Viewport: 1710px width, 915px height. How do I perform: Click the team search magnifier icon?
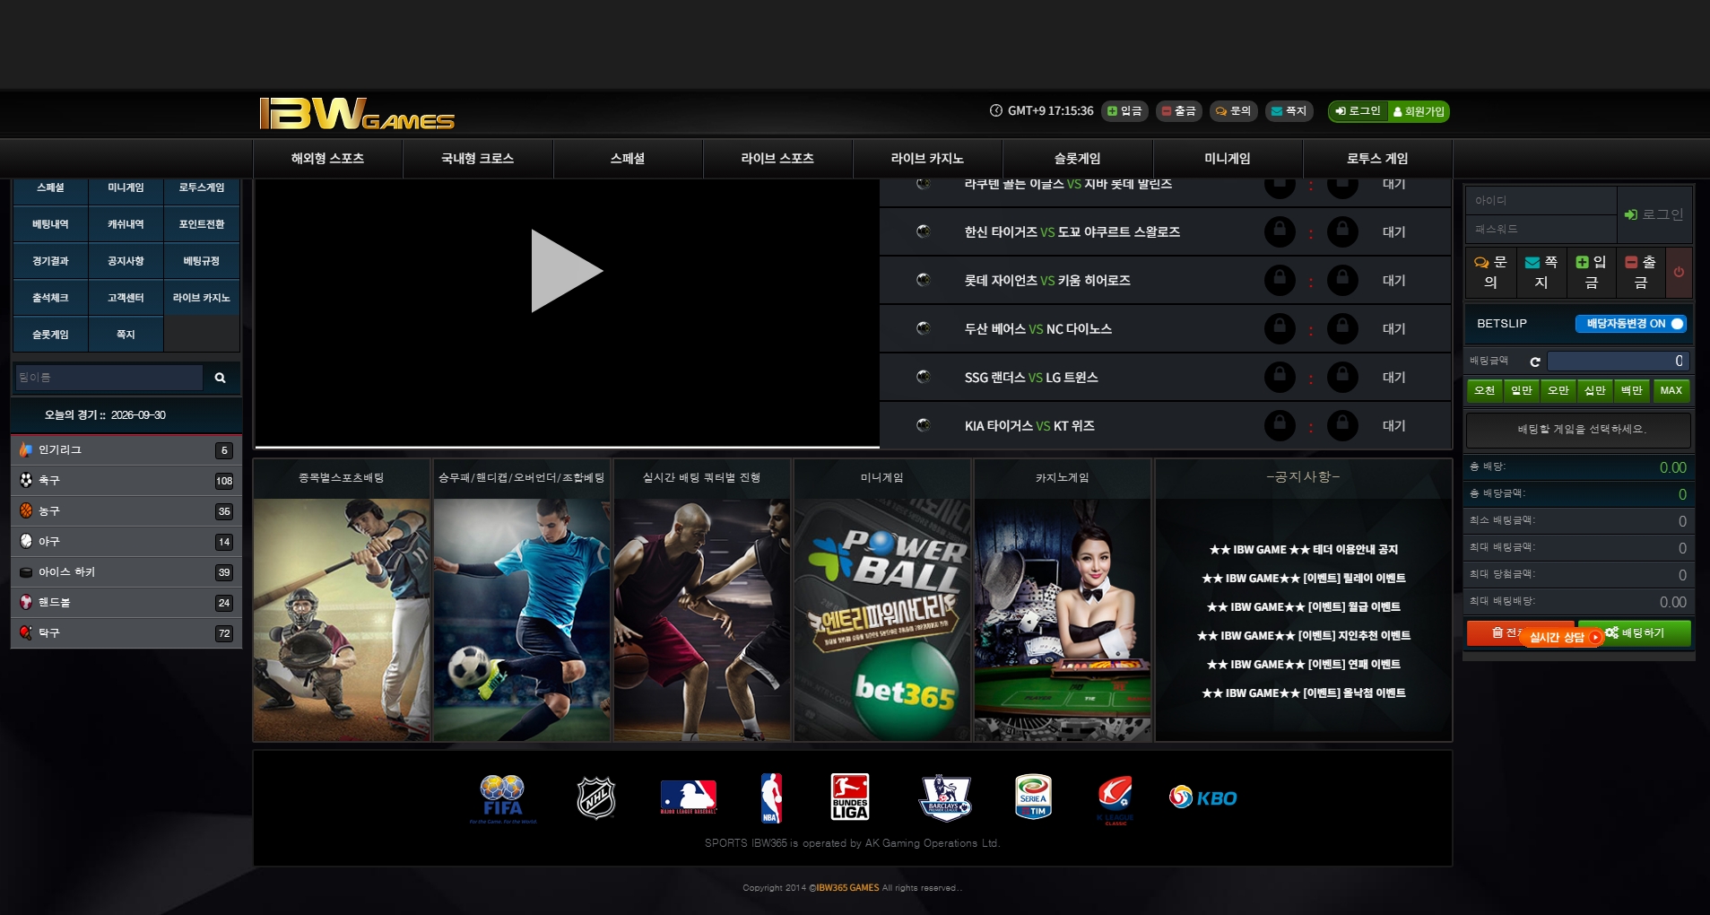(x=220, y=378)
